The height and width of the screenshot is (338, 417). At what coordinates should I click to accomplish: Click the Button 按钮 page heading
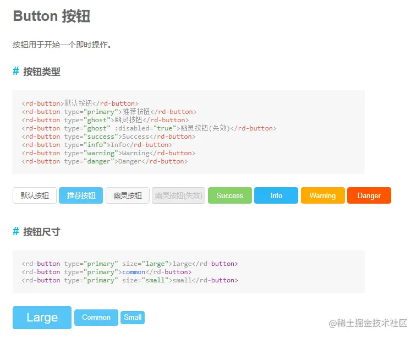pyautogui.click(x=52, y=16)
